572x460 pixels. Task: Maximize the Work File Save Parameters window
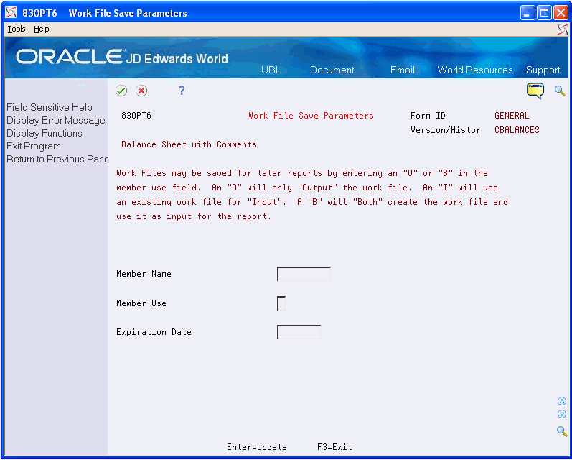[x=544, y=13]
